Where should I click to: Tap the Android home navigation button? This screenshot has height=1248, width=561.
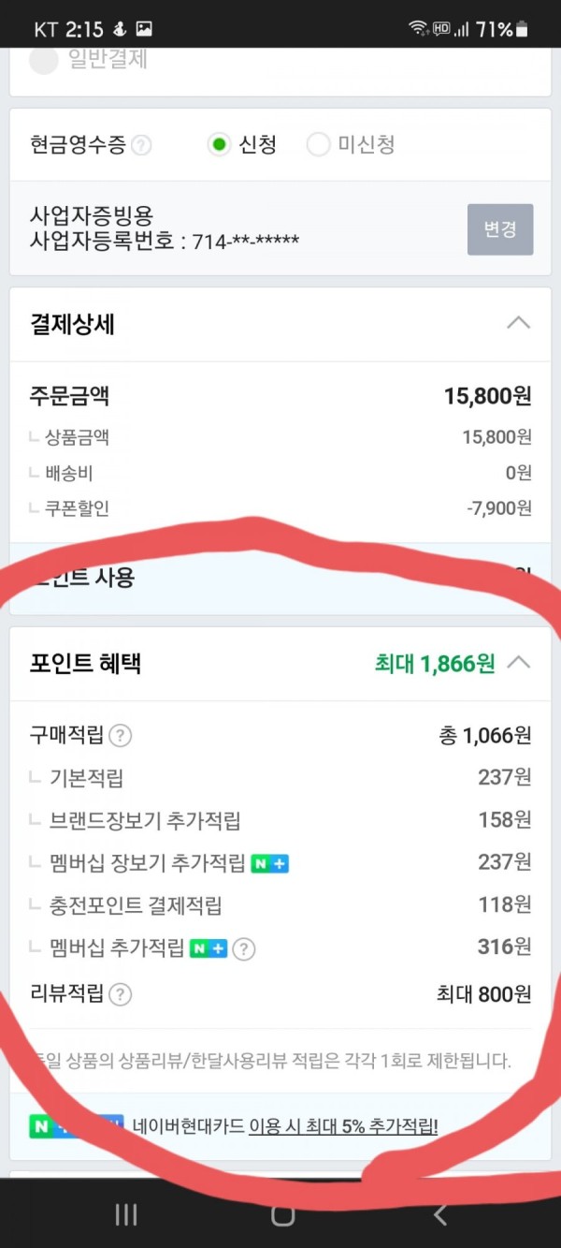(282, 1215)
